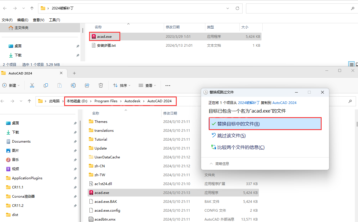
Task: Choose 替换目标中的文件(R)
Action: tap(265, 124)
